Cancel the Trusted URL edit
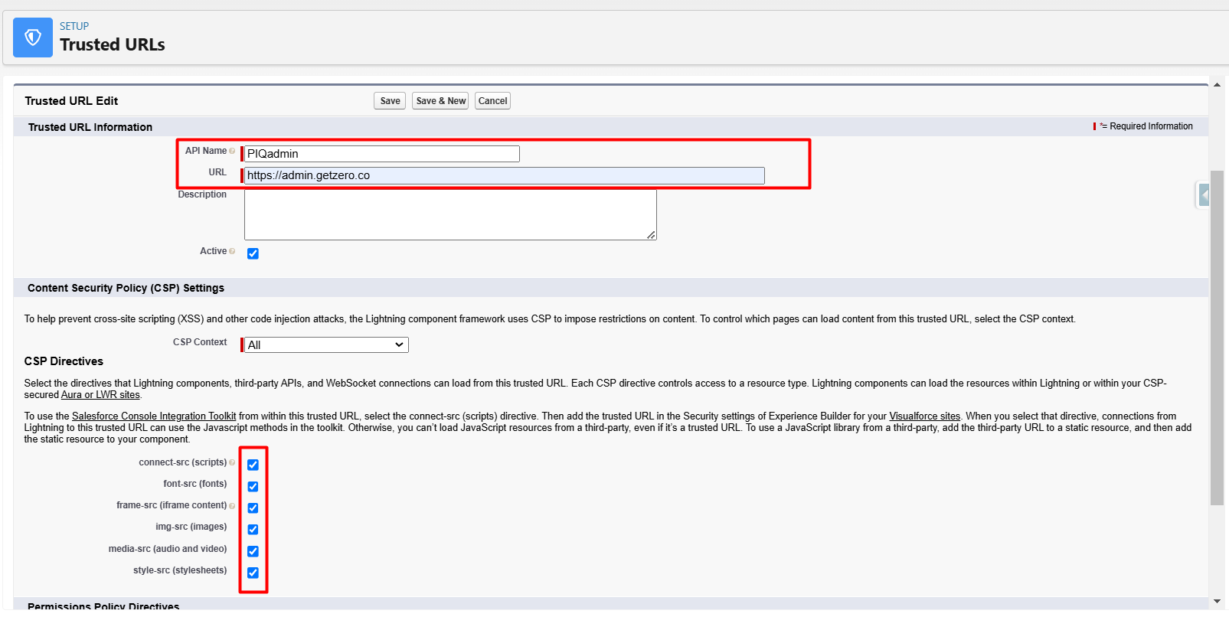1229x617 pixels. coord(492,101)
